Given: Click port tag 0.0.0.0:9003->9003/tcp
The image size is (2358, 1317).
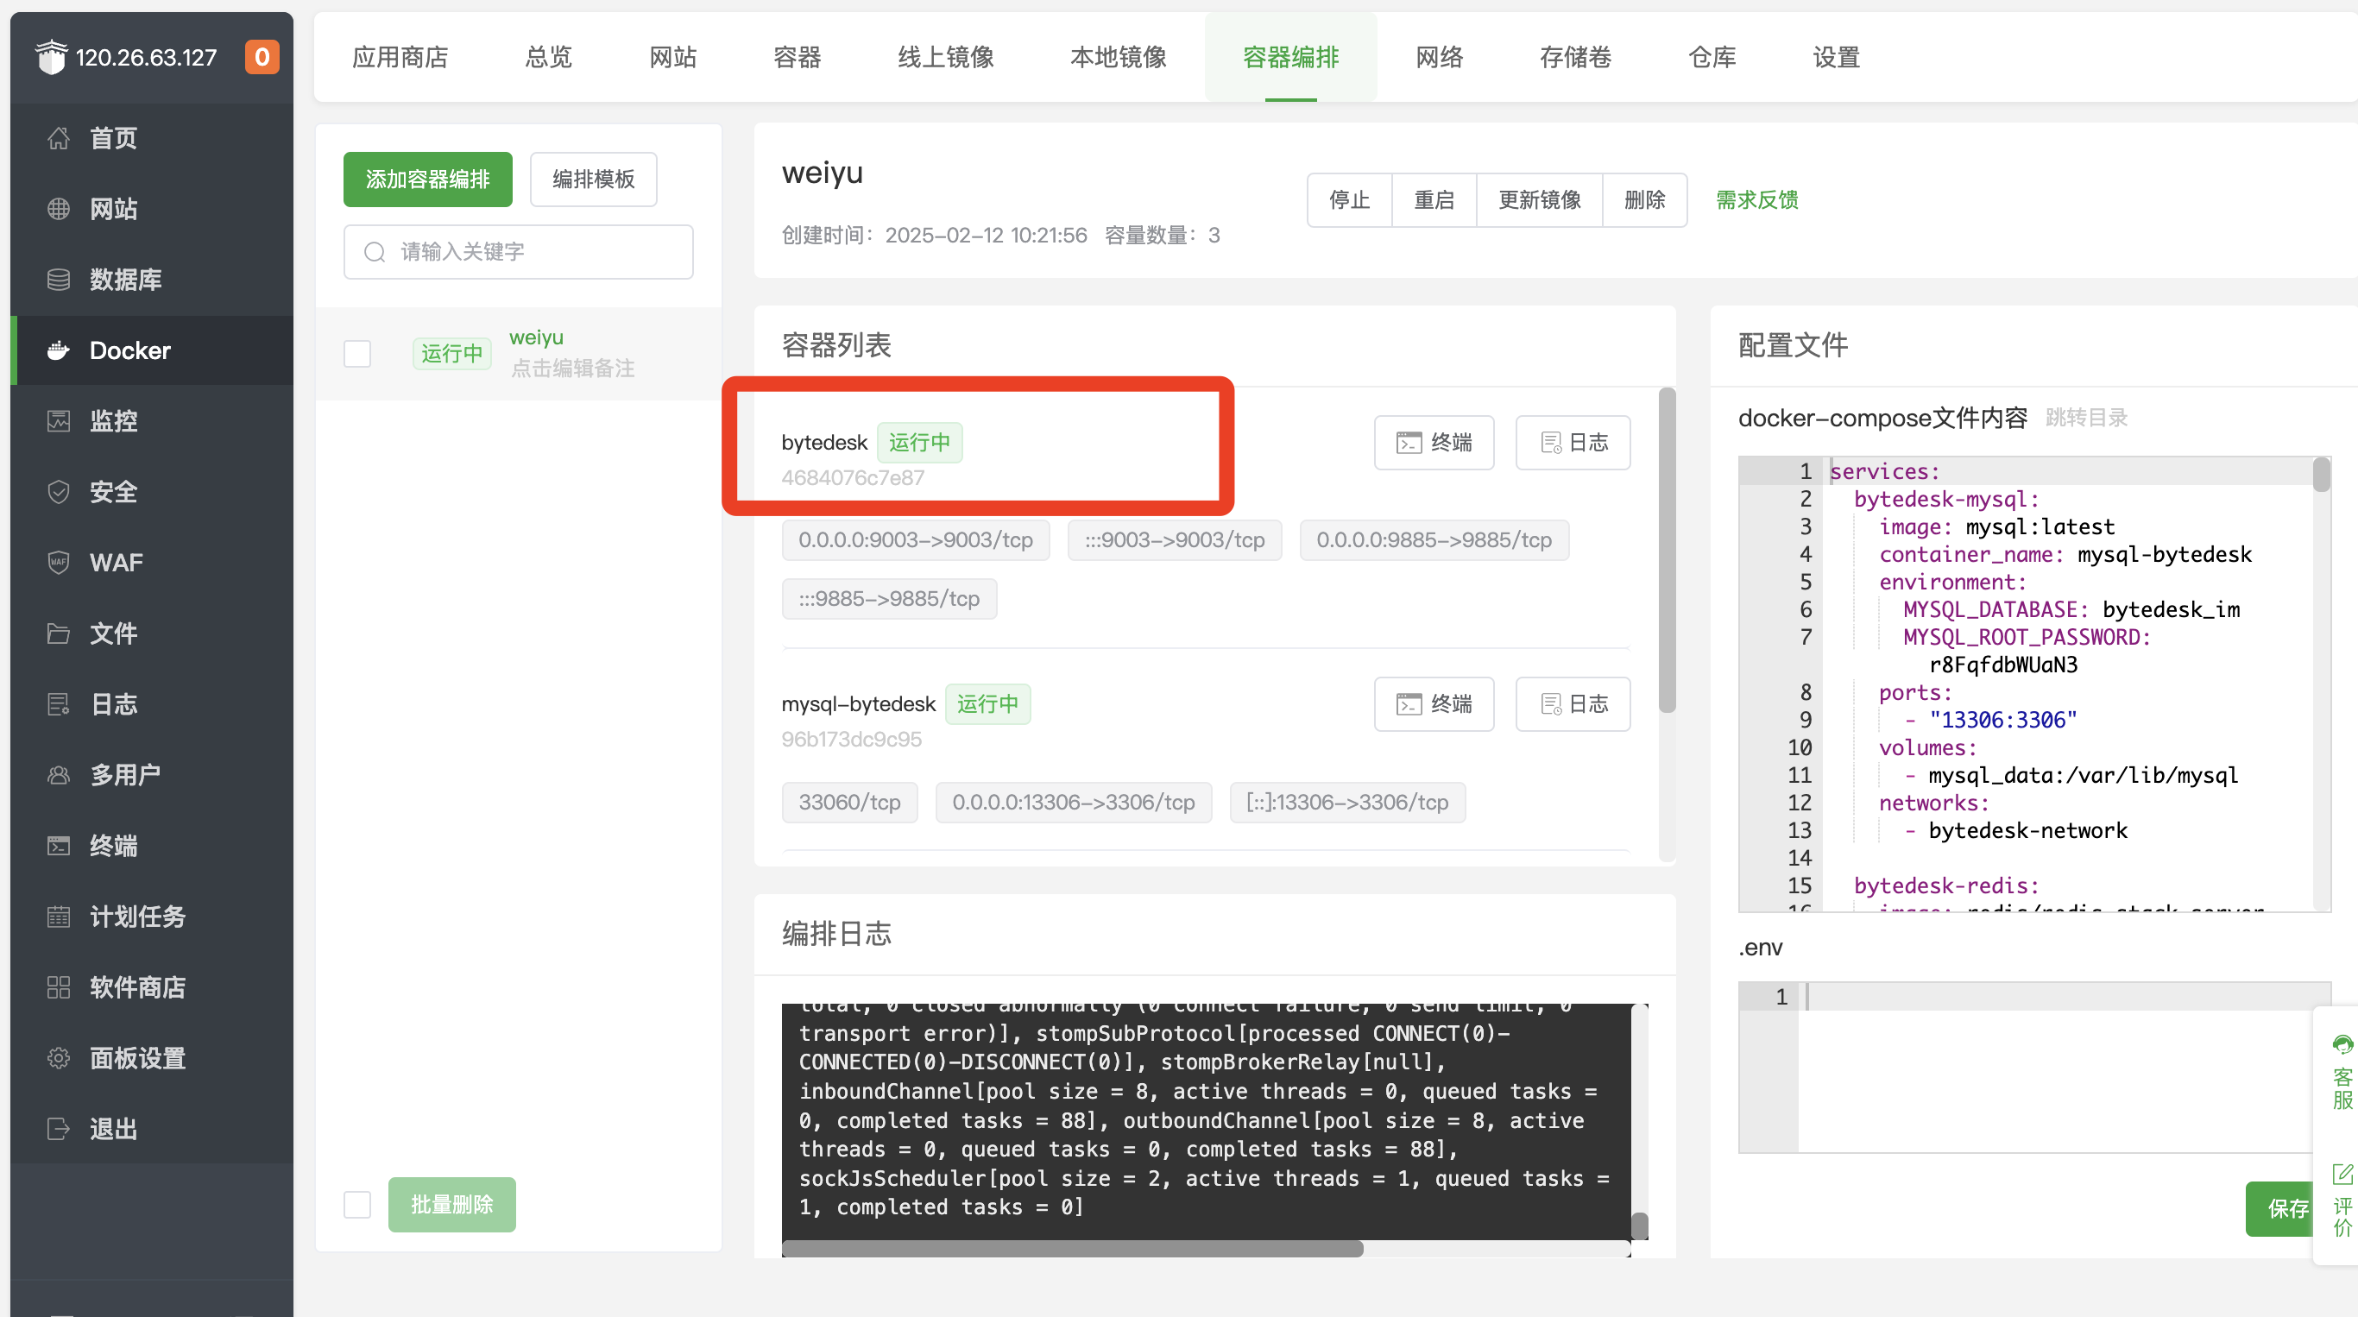Looking at the screenshot, I should click(x=916, y=540).
